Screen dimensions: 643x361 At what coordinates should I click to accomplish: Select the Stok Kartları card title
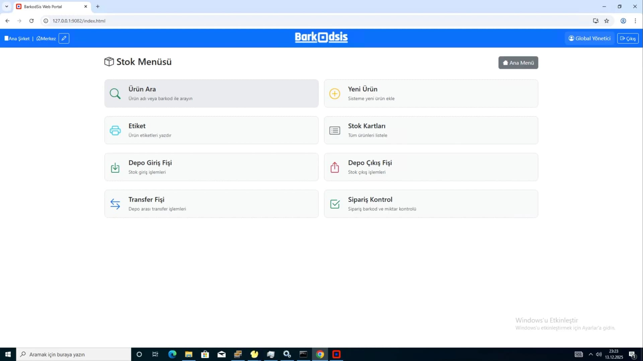[x=366, y=126]
